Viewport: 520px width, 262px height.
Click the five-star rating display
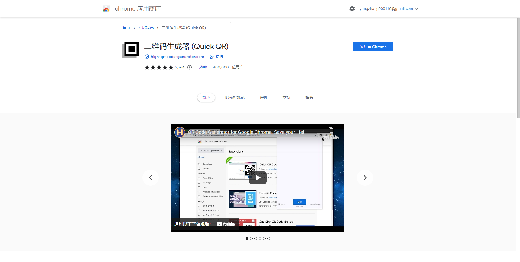click(159, 67)
